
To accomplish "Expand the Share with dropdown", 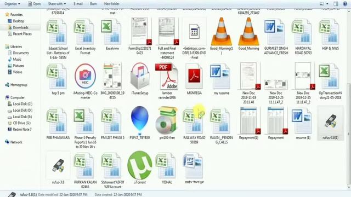I will 57,4.
